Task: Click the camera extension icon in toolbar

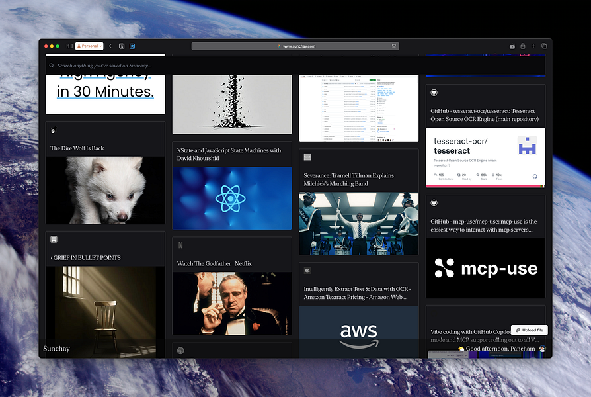Action: pos(512,46)
